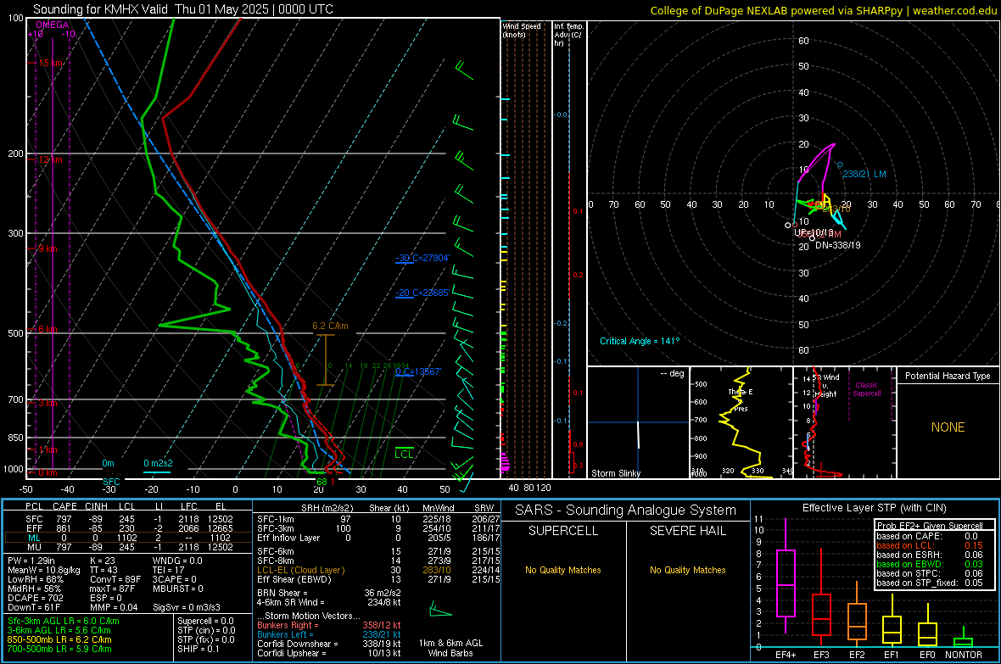Select the red based on LCL probability row
This screenshot has width=1001, height=664.
[x=930, y=545]
